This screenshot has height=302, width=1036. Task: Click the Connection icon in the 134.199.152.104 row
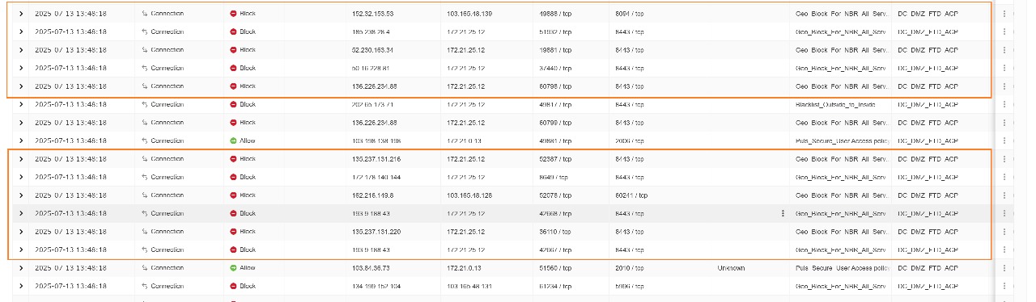(144, 286)
